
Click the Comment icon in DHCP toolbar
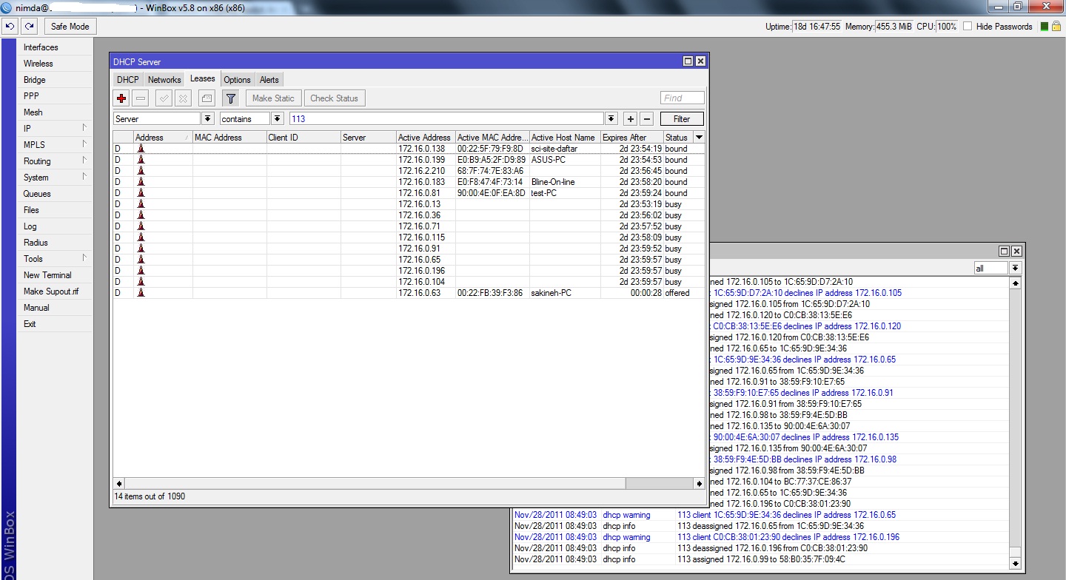pyautogui.click(x=207, y=98)
